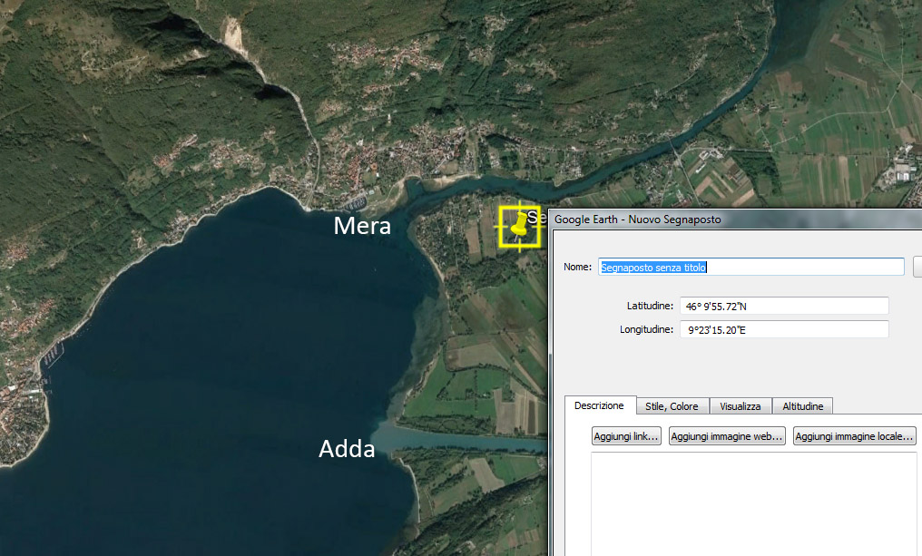
Task: Click the Nome text field
Action: (750, 267)
